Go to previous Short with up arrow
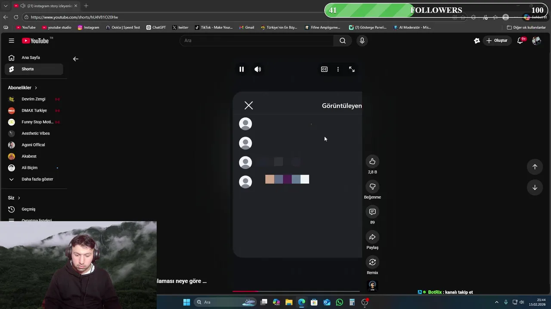 535,167
